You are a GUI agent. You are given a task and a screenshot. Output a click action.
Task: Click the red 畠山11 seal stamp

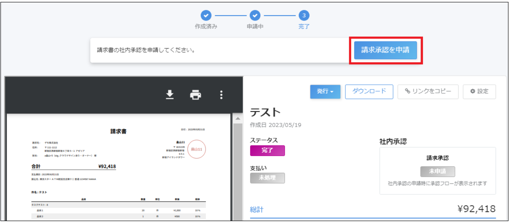click(197, 149)
